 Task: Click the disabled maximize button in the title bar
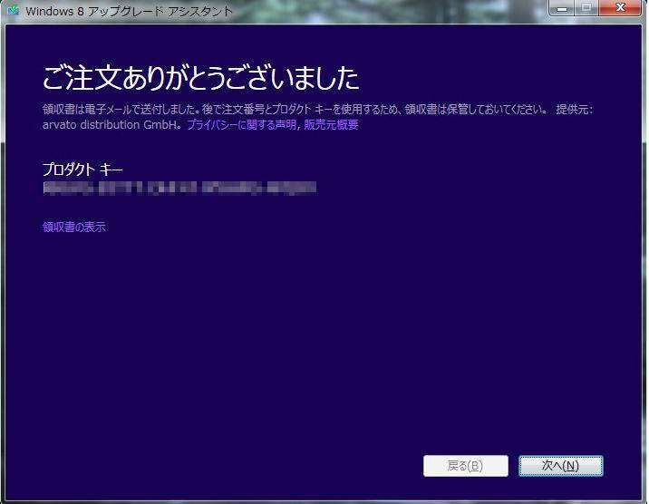586,8
